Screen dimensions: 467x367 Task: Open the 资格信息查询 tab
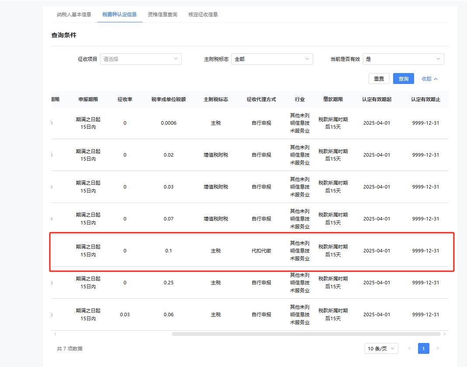click(x=162, y=14)
